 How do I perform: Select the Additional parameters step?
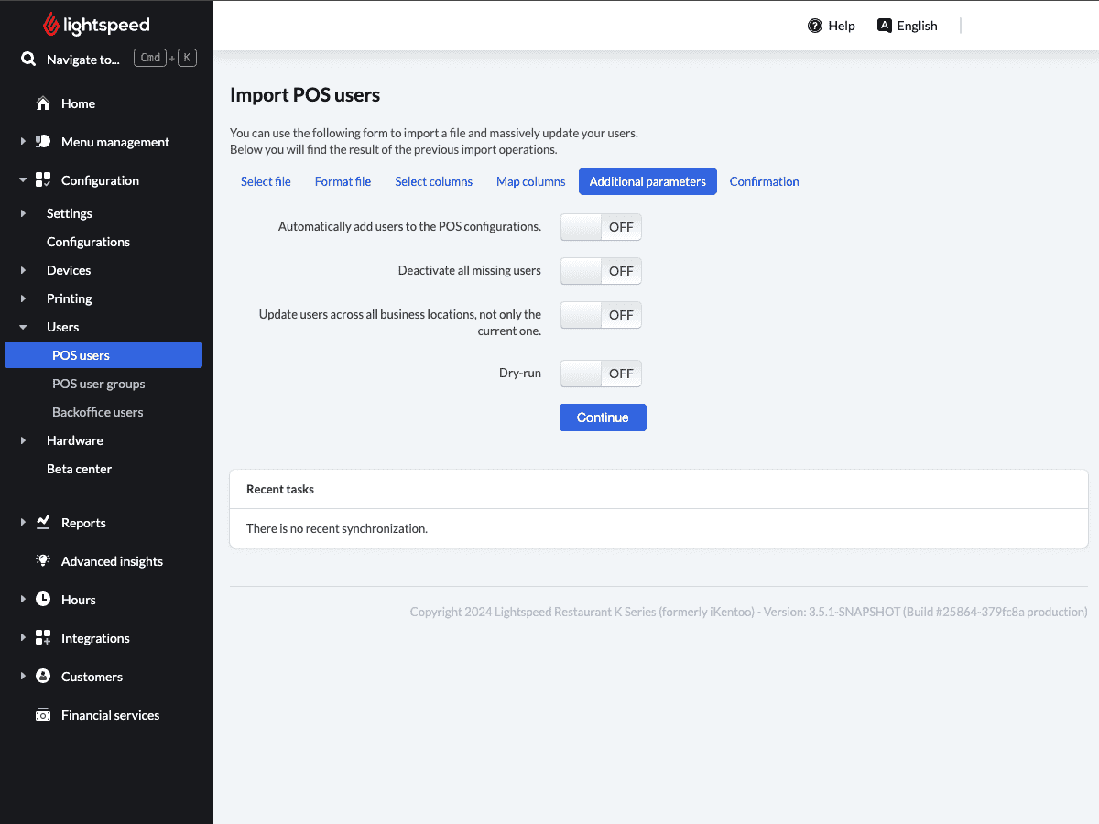[x=647, y=181]
